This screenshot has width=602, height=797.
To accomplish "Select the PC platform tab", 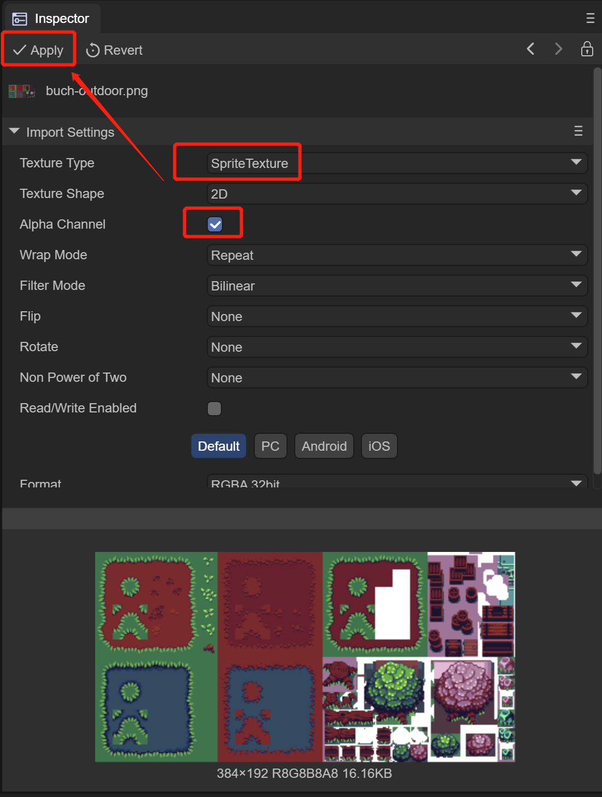I will (x=270, y=446).
